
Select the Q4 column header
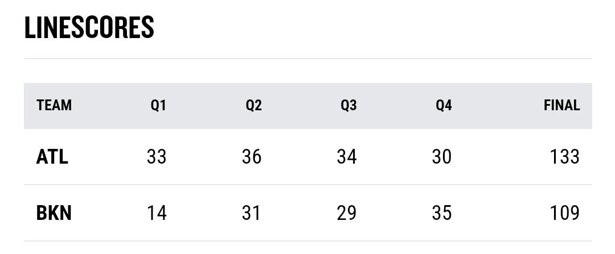click(x=444, y=106)
